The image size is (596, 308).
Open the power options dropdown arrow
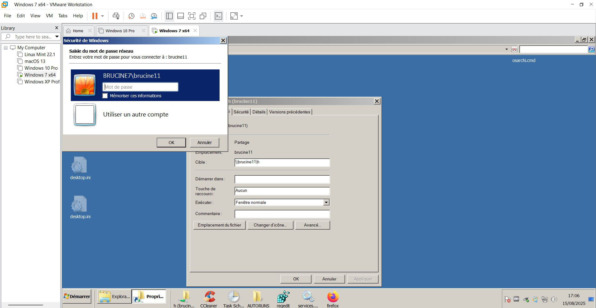[102, 16]
